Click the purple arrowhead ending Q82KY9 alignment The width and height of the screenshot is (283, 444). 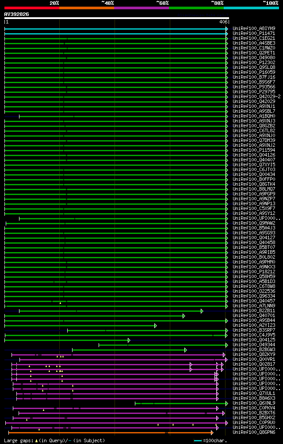224,355
